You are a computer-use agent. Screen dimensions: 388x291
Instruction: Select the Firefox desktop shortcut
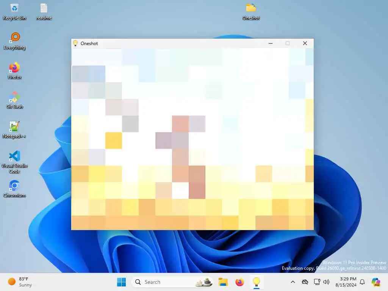point(14,71)
